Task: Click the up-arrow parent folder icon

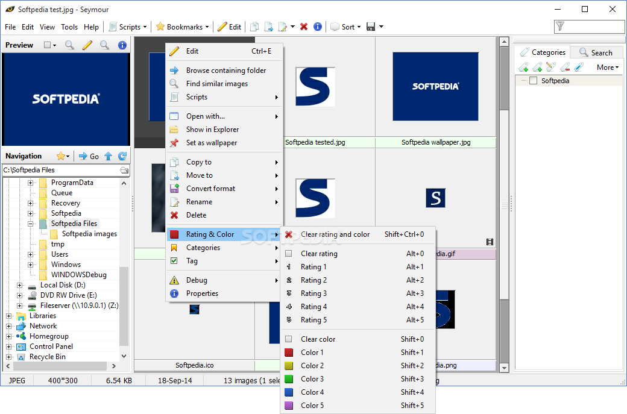Action: click(x=109, y=156)
